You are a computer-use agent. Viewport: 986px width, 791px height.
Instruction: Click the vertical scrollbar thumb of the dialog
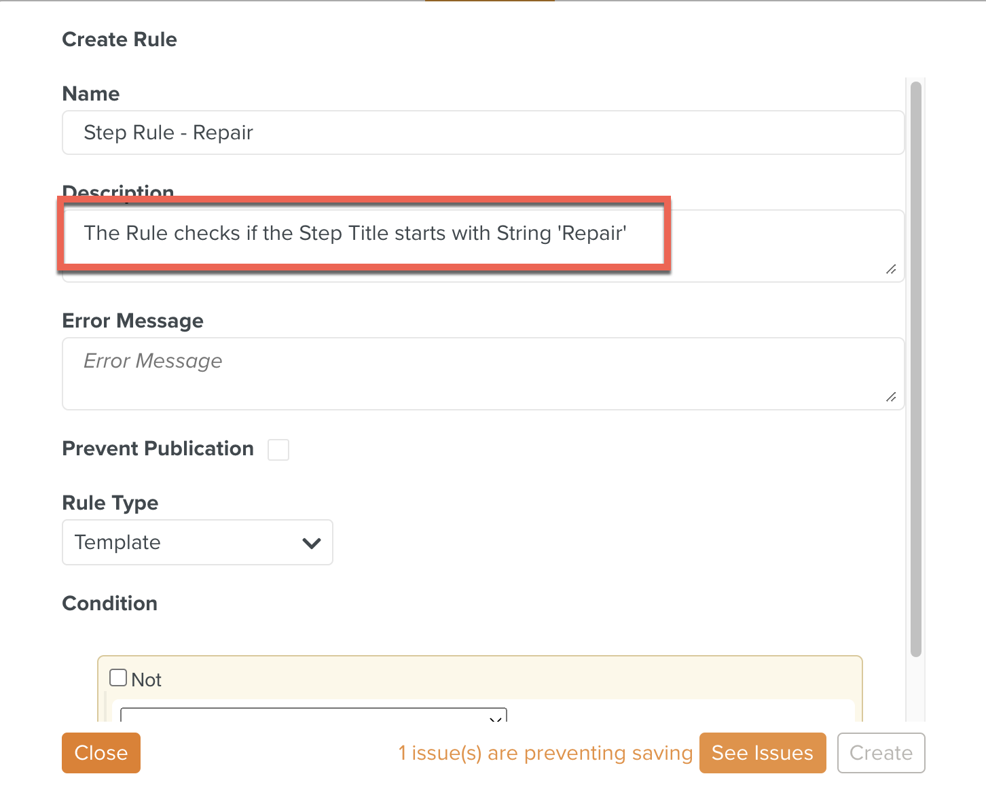point(915,367)
